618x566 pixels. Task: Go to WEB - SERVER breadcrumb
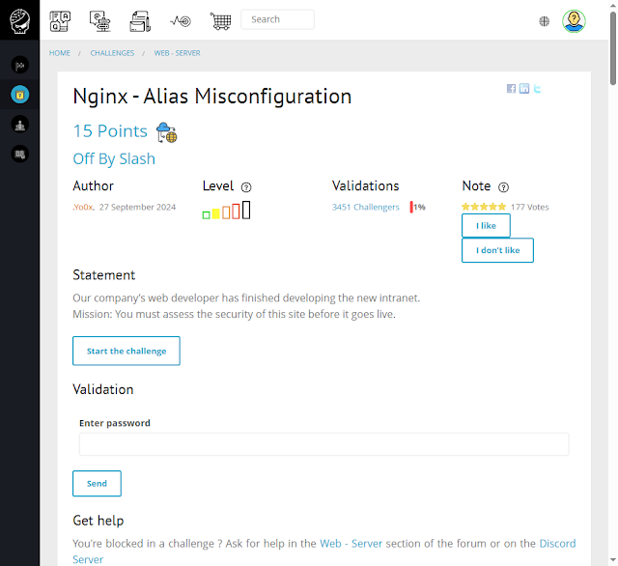(x=177, y=53)
